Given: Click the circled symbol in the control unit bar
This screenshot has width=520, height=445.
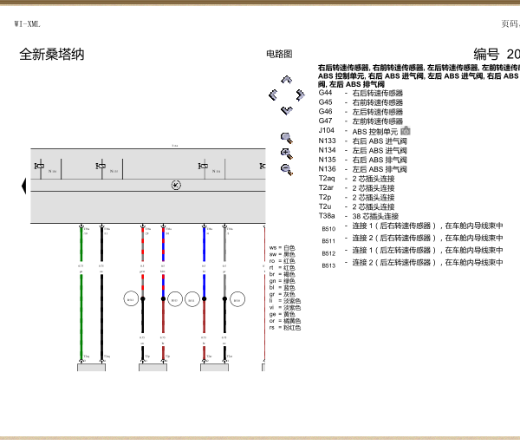Looking at the screenshot, I should click(176, 185).
